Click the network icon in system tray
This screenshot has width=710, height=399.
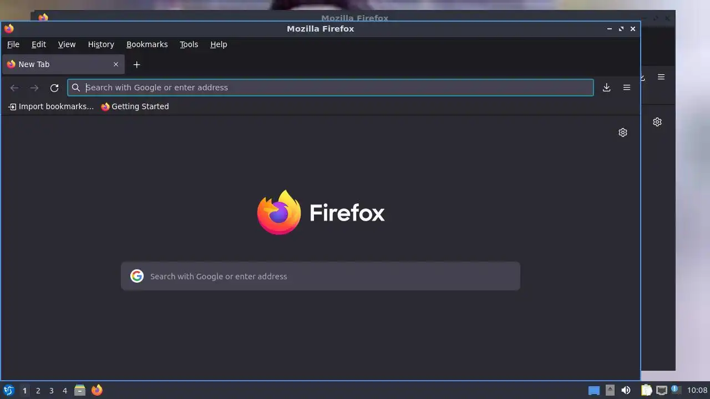point(661,390)
